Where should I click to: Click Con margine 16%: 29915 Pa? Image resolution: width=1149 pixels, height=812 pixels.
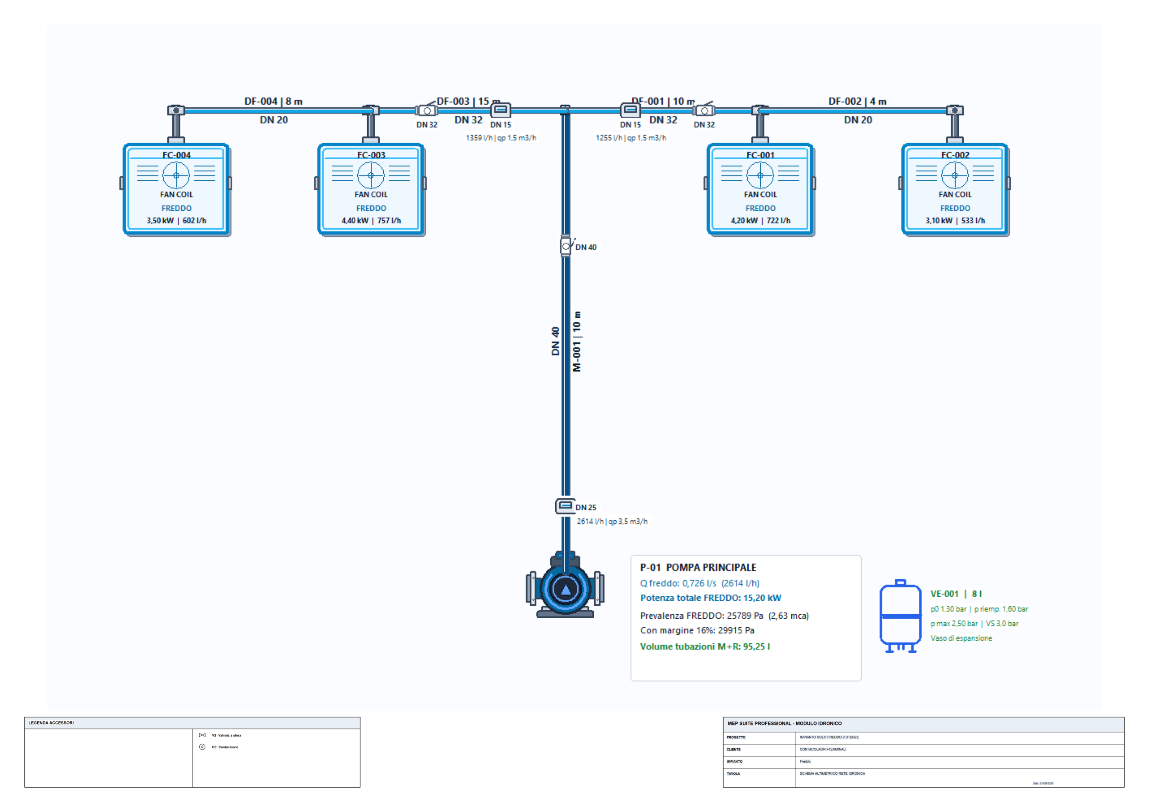[697, 630]
